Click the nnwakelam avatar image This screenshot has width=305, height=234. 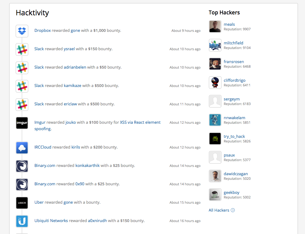tap(215, 120)
